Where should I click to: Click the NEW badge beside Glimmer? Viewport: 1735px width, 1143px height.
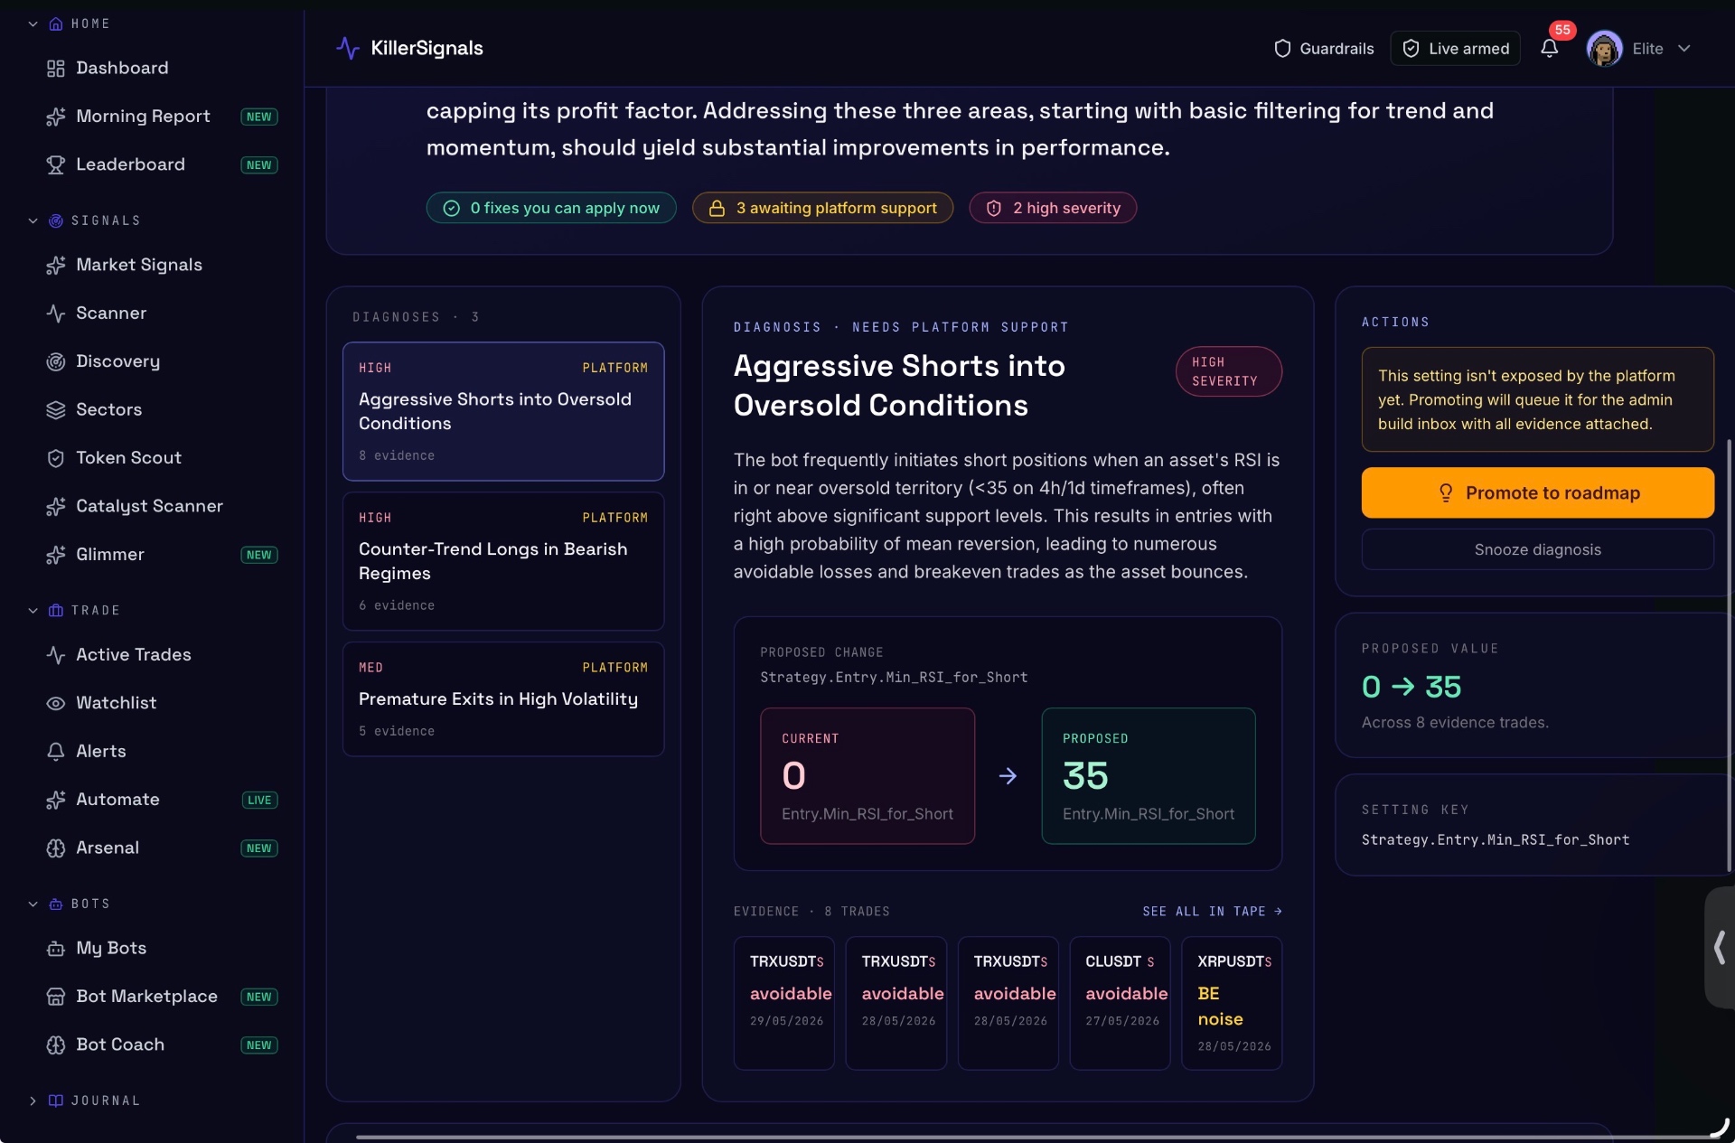pyautogui.click(x=259, y=556)
